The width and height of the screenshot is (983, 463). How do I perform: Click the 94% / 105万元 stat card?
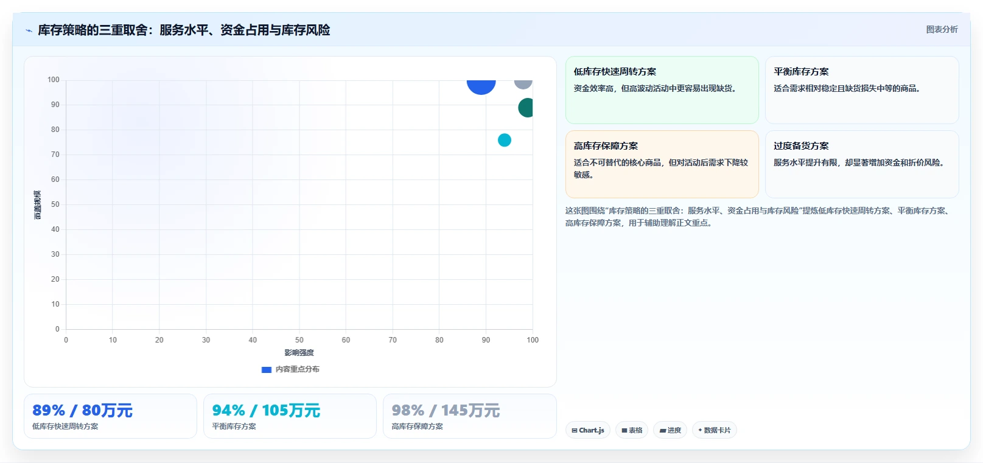point(290,416)
